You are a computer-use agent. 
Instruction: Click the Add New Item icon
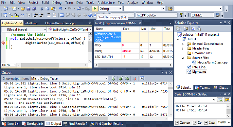pyautogui.click(x=14, y=9)
